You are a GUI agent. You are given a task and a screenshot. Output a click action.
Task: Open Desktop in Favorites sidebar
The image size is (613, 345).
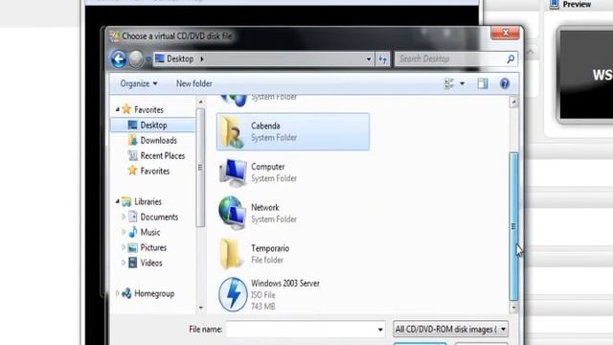[153, 126]
